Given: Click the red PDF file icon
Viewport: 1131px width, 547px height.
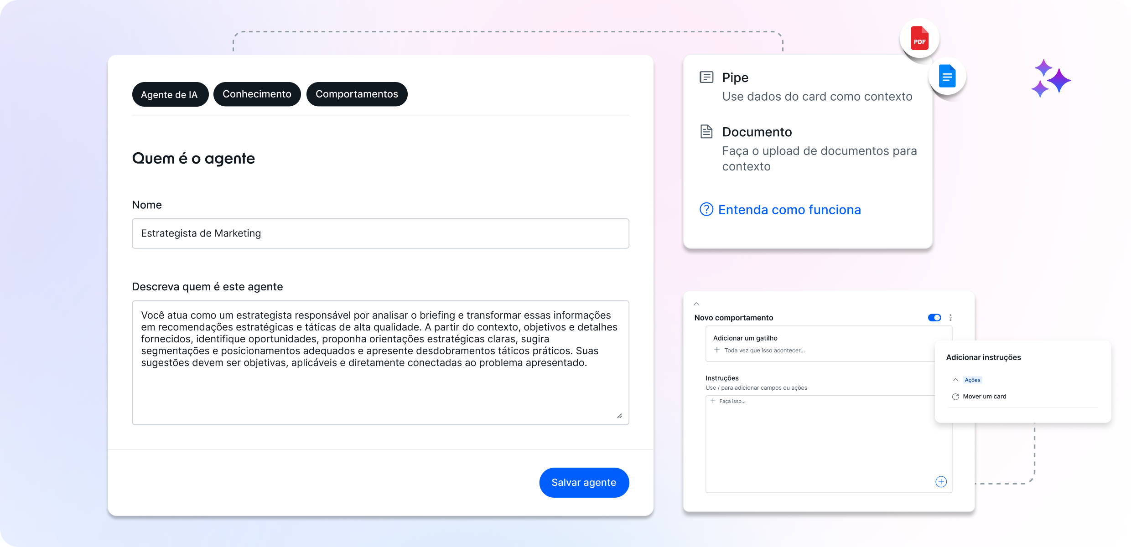Looking at the screenshot, I should (x=919, y=38).
